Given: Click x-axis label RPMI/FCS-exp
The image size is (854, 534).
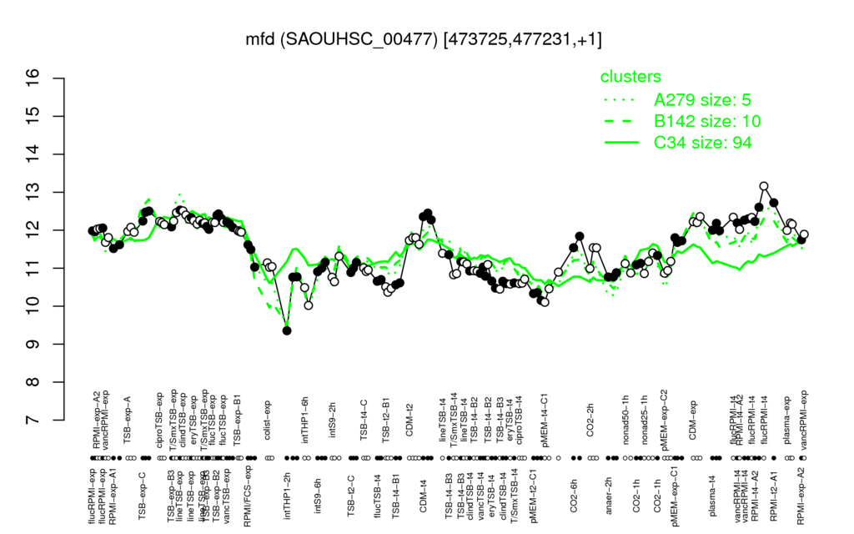Looking at the screenshot, I should pos(247,496).
